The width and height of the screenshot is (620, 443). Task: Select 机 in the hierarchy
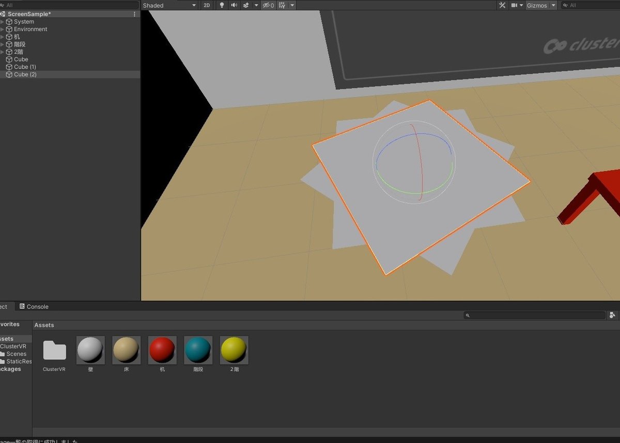click(x=17, y=37)
